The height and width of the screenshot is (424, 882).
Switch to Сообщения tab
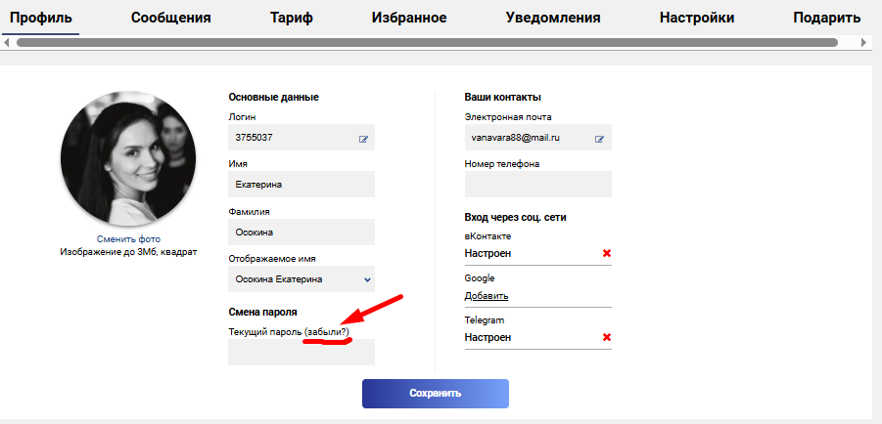click(171, 18)
